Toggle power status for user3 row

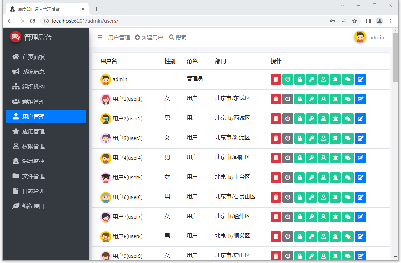(288, 138)
